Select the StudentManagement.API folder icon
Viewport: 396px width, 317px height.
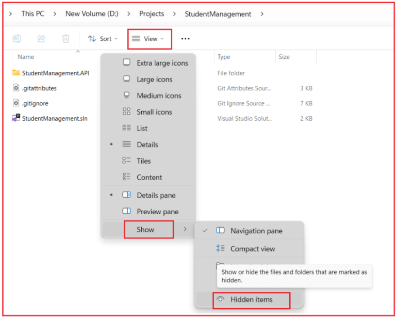click(16, 73)
